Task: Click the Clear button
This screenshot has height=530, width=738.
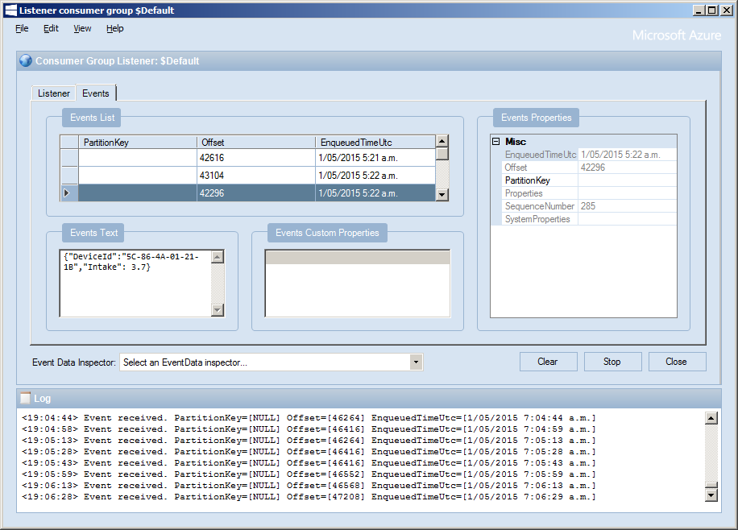Action: point(548,362)
